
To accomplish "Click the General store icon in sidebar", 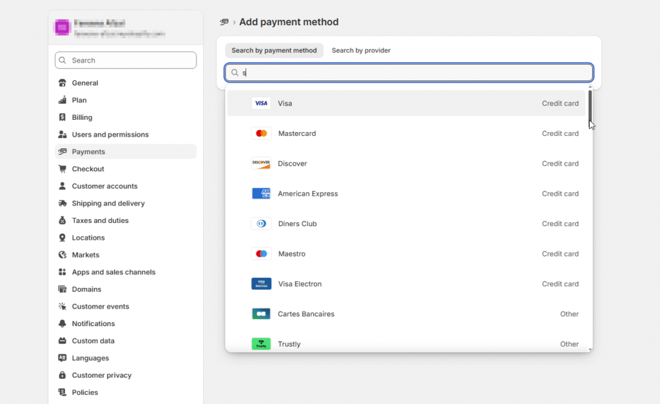I will [63, 83].
